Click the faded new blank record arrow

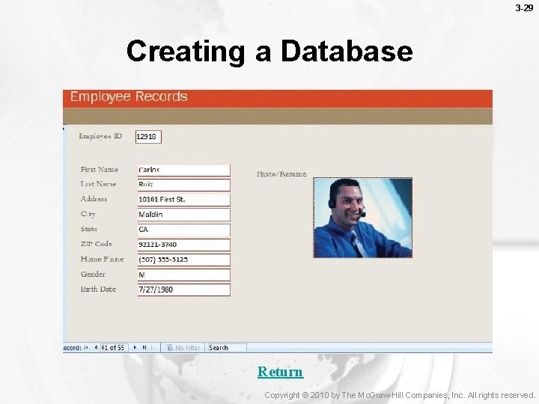tap(153, 348)
